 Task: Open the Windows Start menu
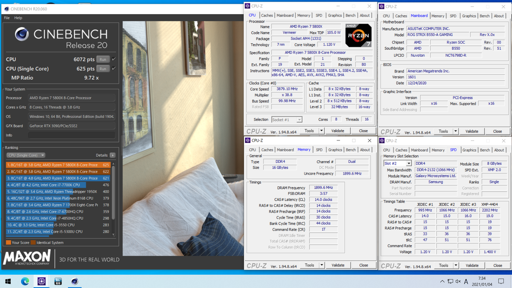tap(8, 281)
